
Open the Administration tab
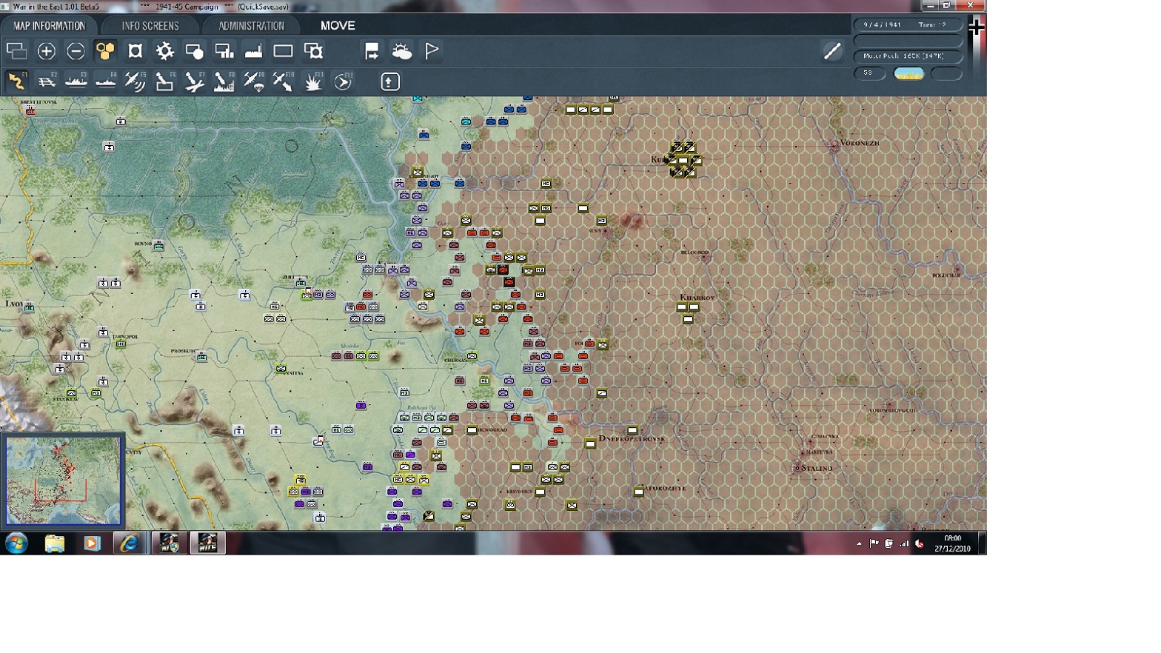251,26
